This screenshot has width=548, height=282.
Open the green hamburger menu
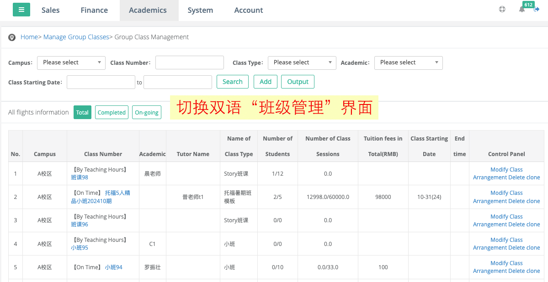[x=21, y=10]
